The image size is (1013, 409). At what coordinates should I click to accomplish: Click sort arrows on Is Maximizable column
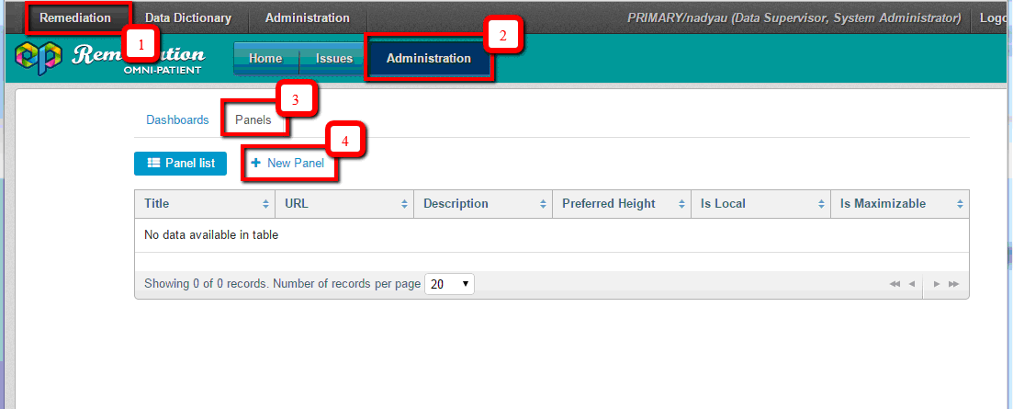tap(959, 204)
